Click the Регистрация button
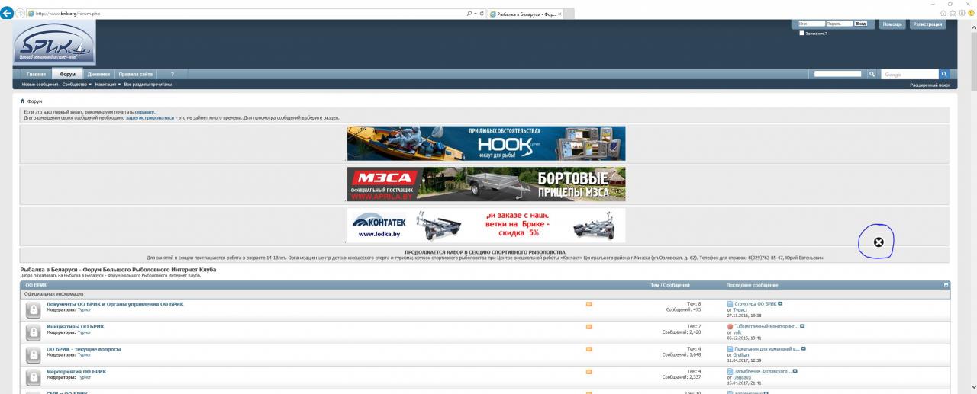The image size is (977, 394). pos(927,24)
